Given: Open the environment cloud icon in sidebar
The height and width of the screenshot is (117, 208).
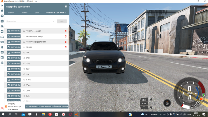Looking at the screenshot, I should 2,37.
